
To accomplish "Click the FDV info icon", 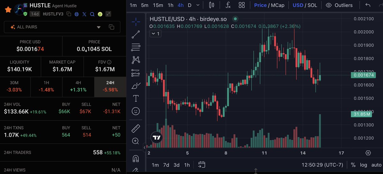I will (109, 62).
